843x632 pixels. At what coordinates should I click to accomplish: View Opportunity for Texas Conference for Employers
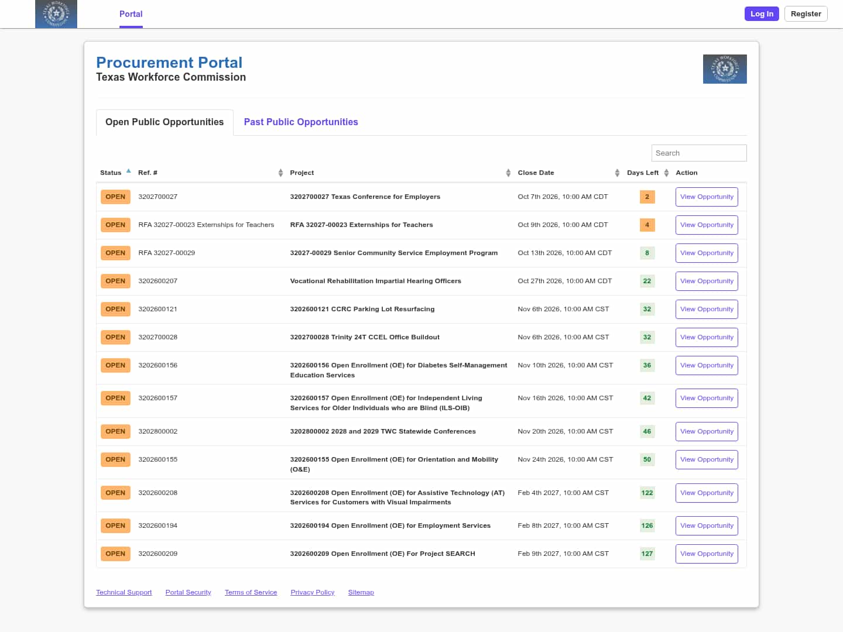pos(707,197)
